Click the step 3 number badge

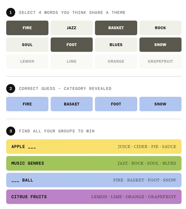click(11, 131)
